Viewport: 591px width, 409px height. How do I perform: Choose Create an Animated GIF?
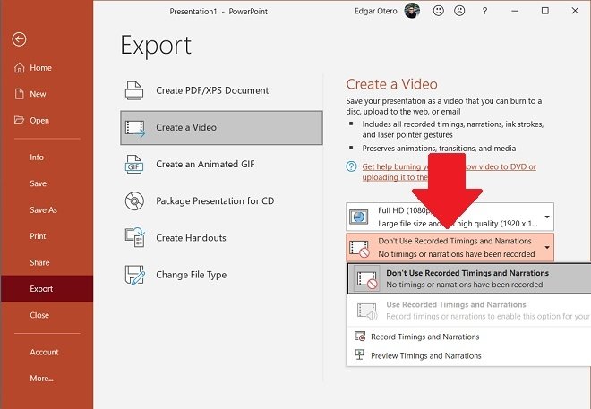click(x=221, y=164)
